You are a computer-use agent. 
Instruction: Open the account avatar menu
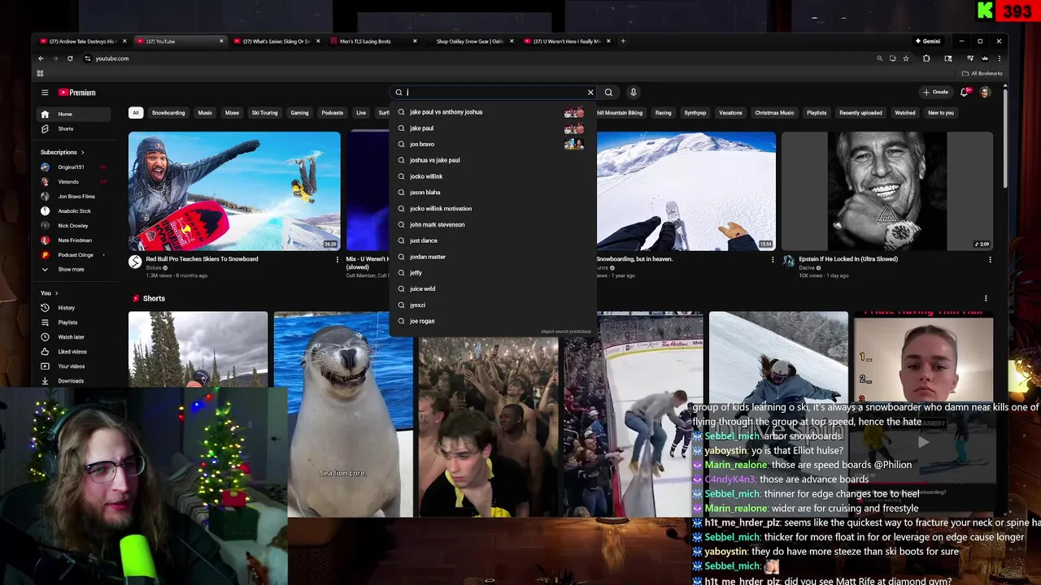point(985,93)
